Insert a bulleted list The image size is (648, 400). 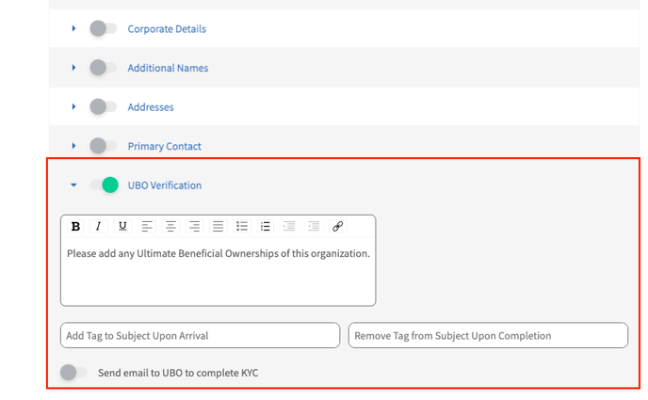click(242, 226)
